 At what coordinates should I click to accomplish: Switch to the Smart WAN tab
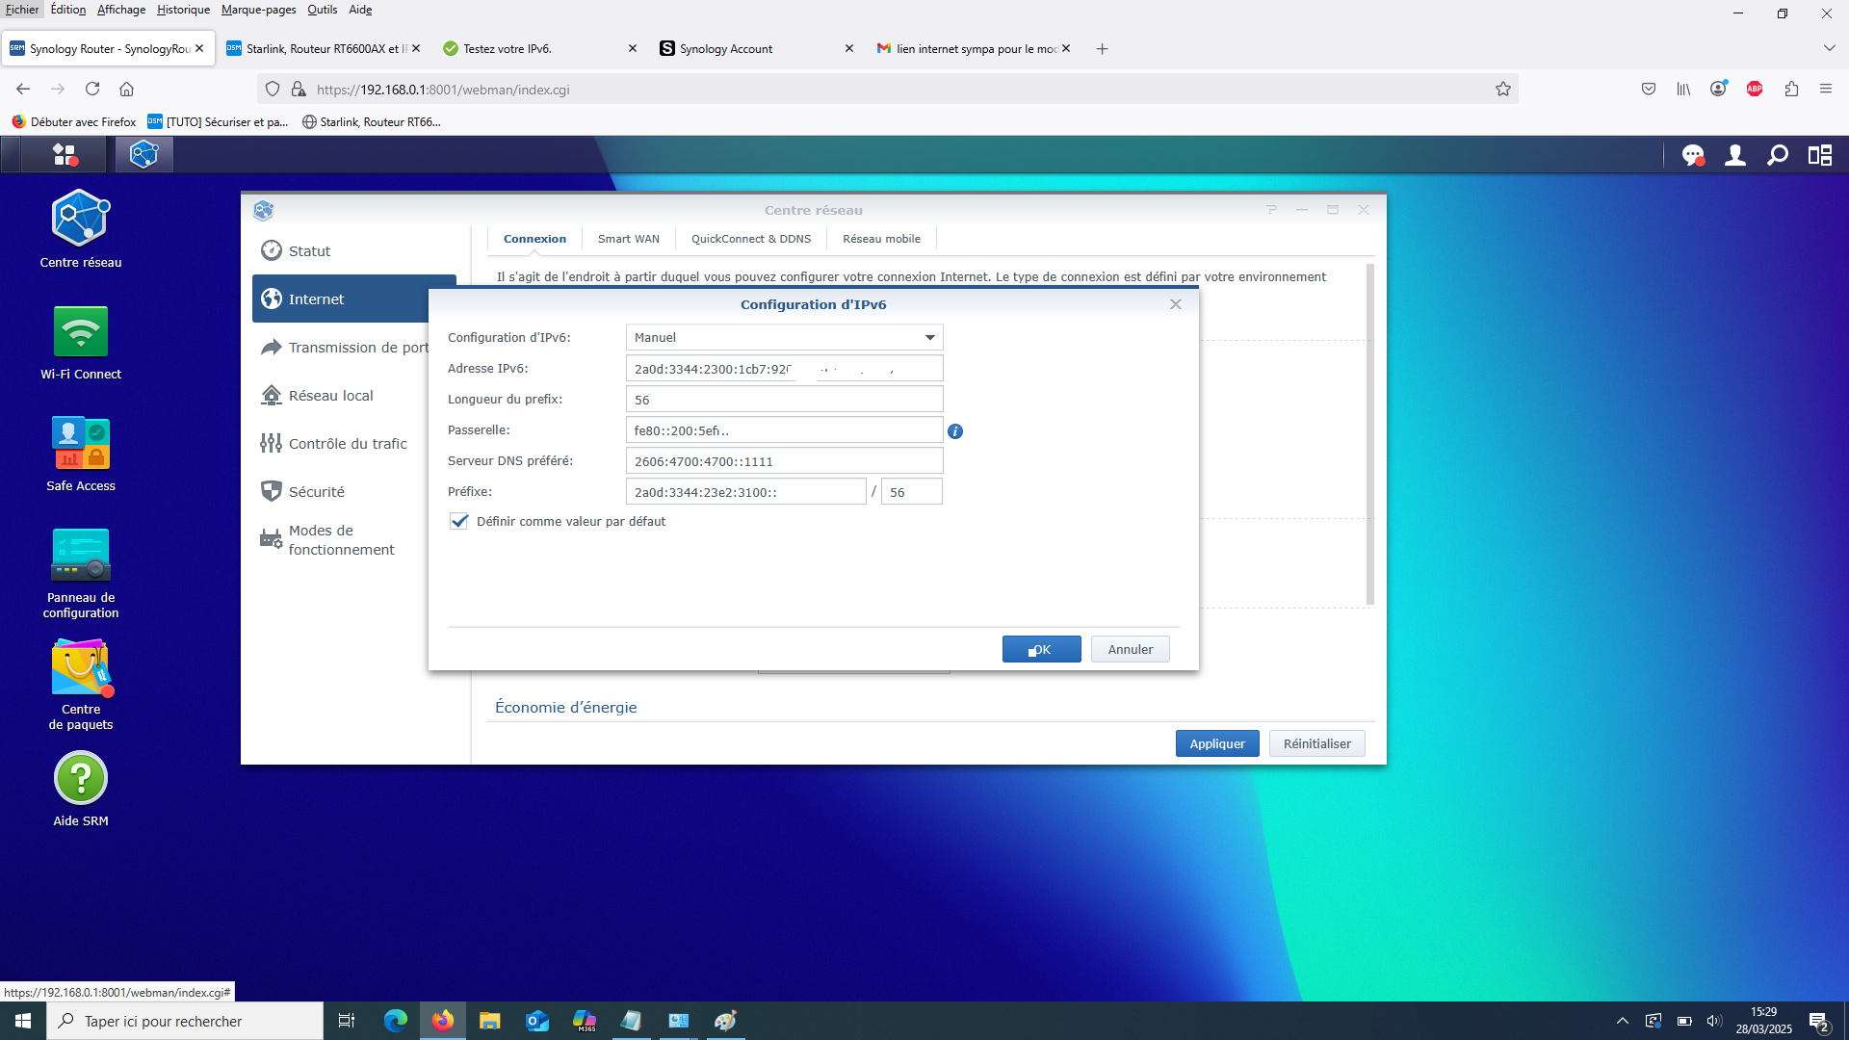[x=629, y=239]
